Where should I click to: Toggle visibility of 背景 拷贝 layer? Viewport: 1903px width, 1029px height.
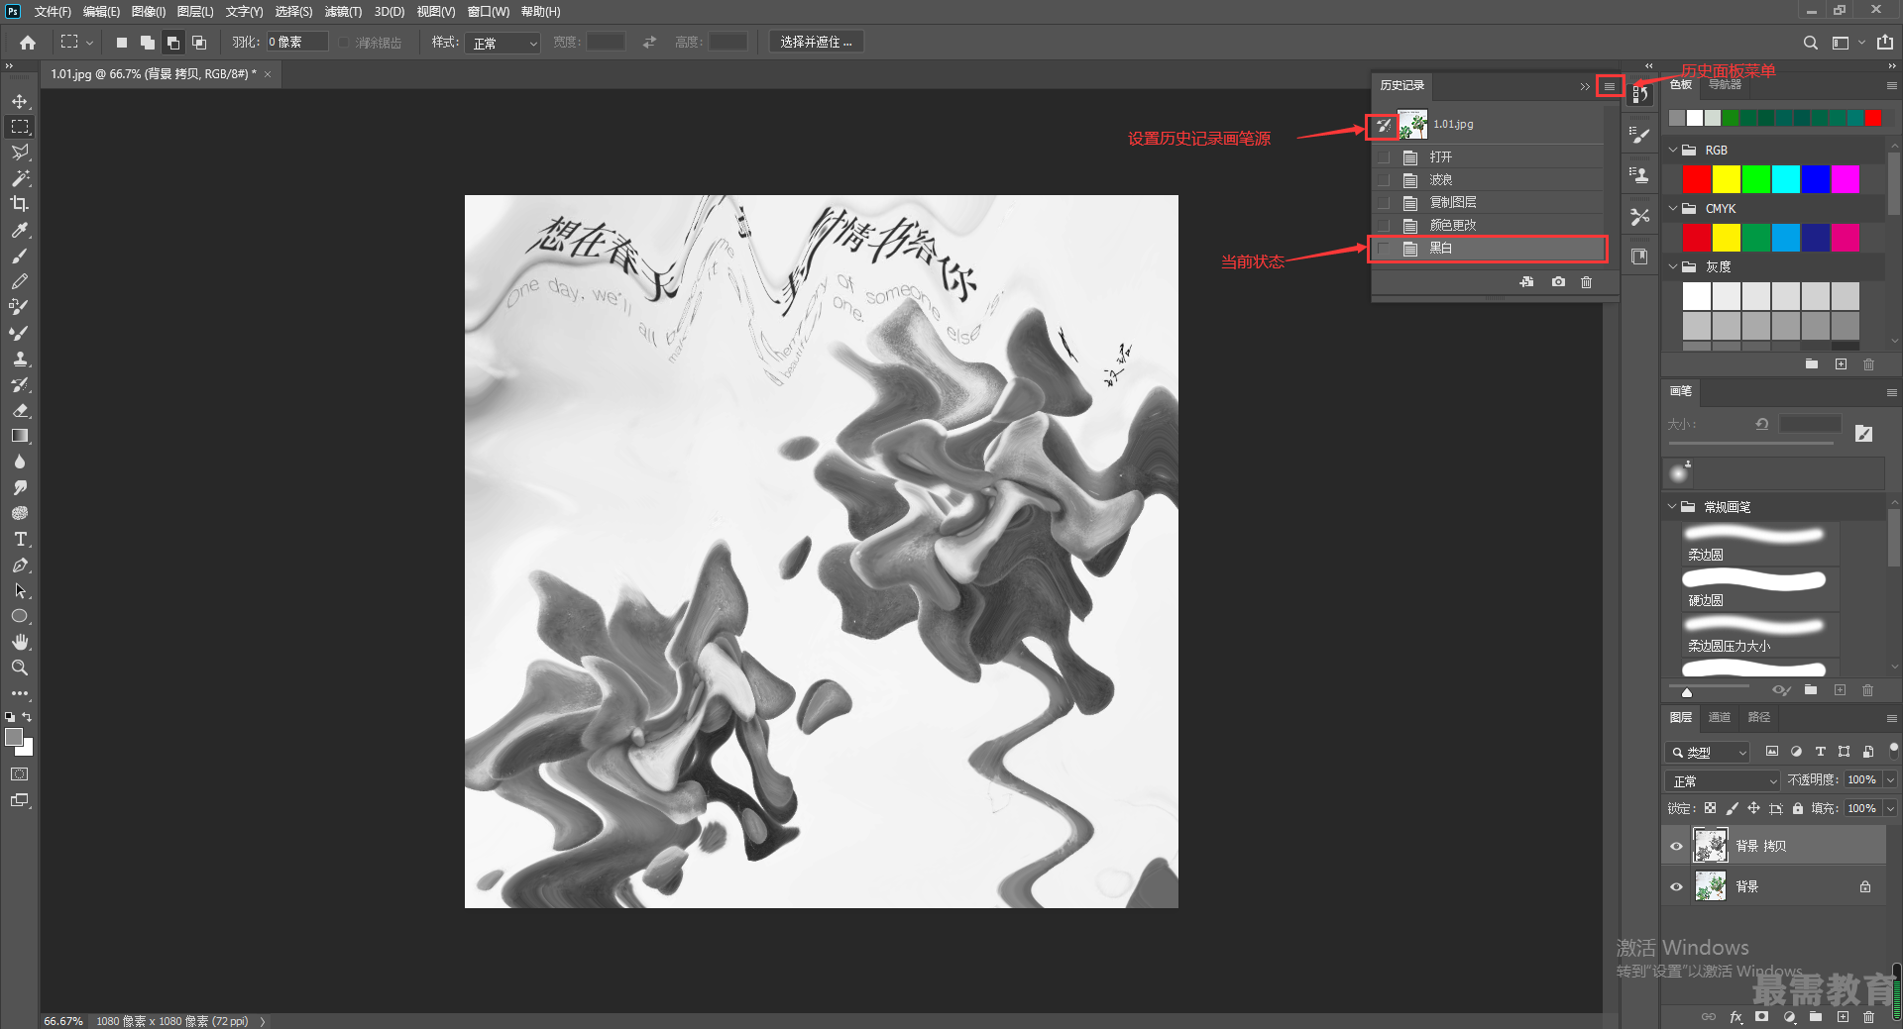(1676, 846)
